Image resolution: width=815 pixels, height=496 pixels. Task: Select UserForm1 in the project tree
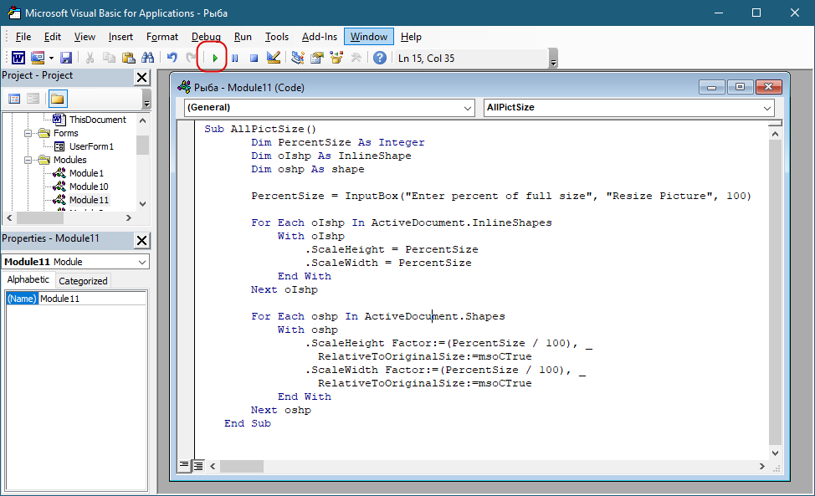point(91,146)
